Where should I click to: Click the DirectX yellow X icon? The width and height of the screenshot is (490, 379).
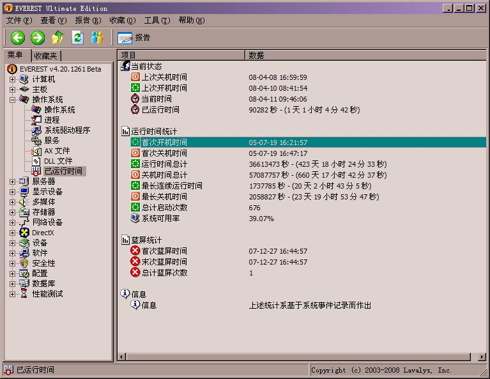24,233
